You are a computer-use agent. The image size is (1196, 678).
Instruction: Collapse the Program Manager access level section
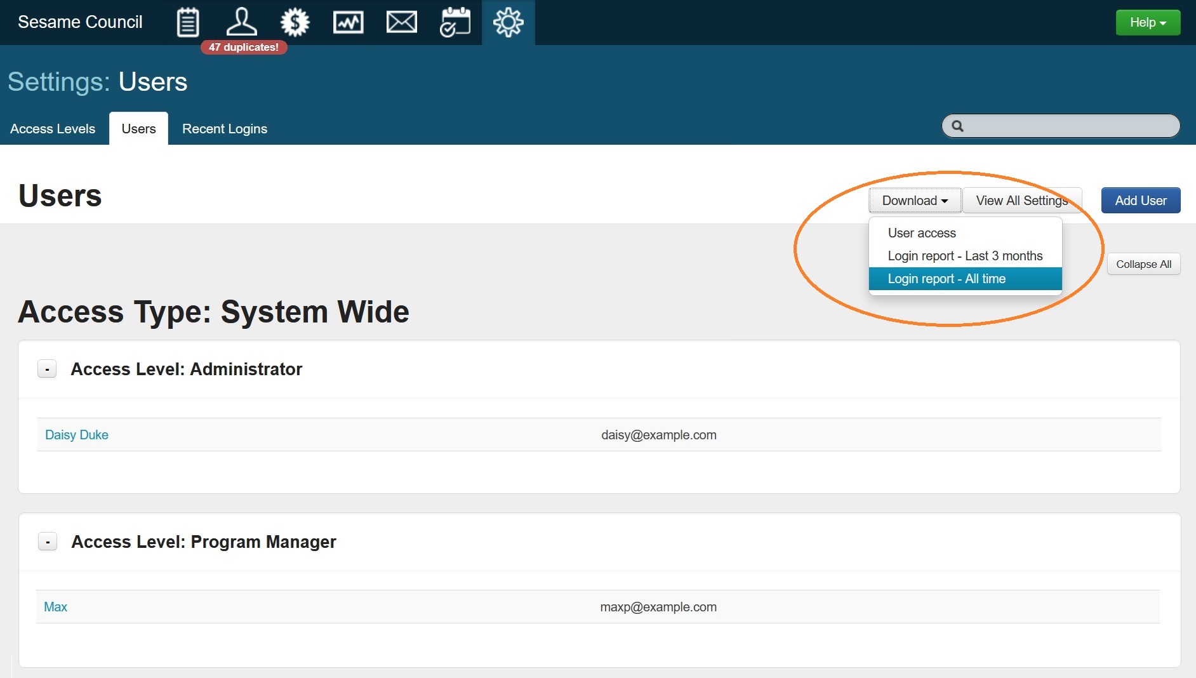coord(48,542)
